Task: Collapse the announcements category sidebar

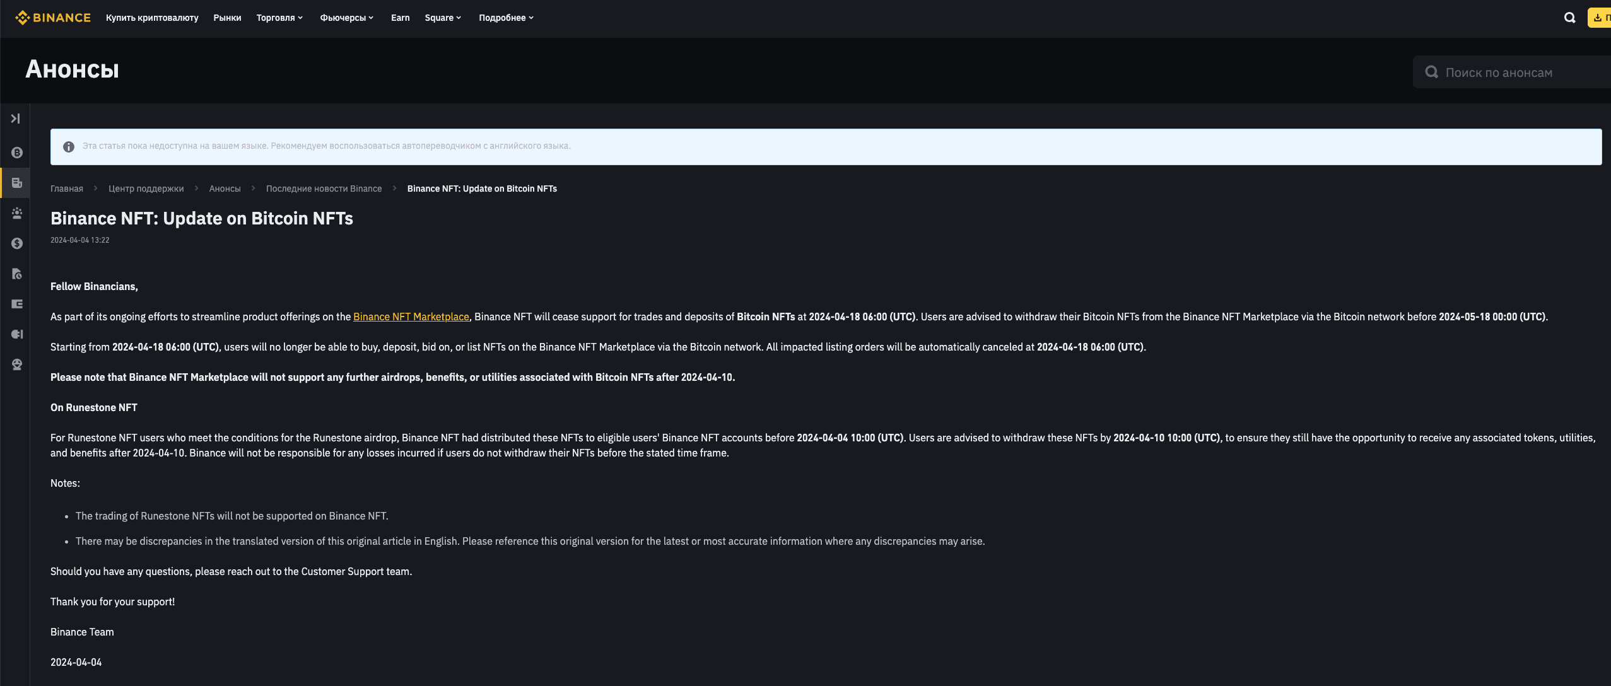Action: tap(16, 118)
